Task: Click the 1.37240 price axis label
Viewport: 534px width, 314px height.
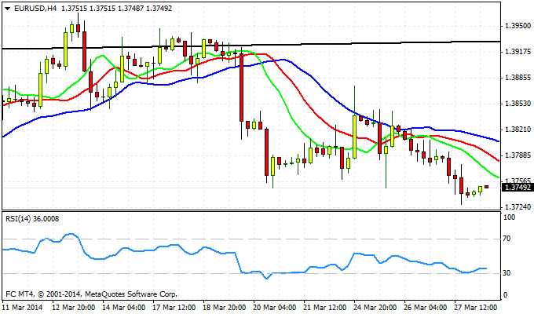Action: pos(518,206)
